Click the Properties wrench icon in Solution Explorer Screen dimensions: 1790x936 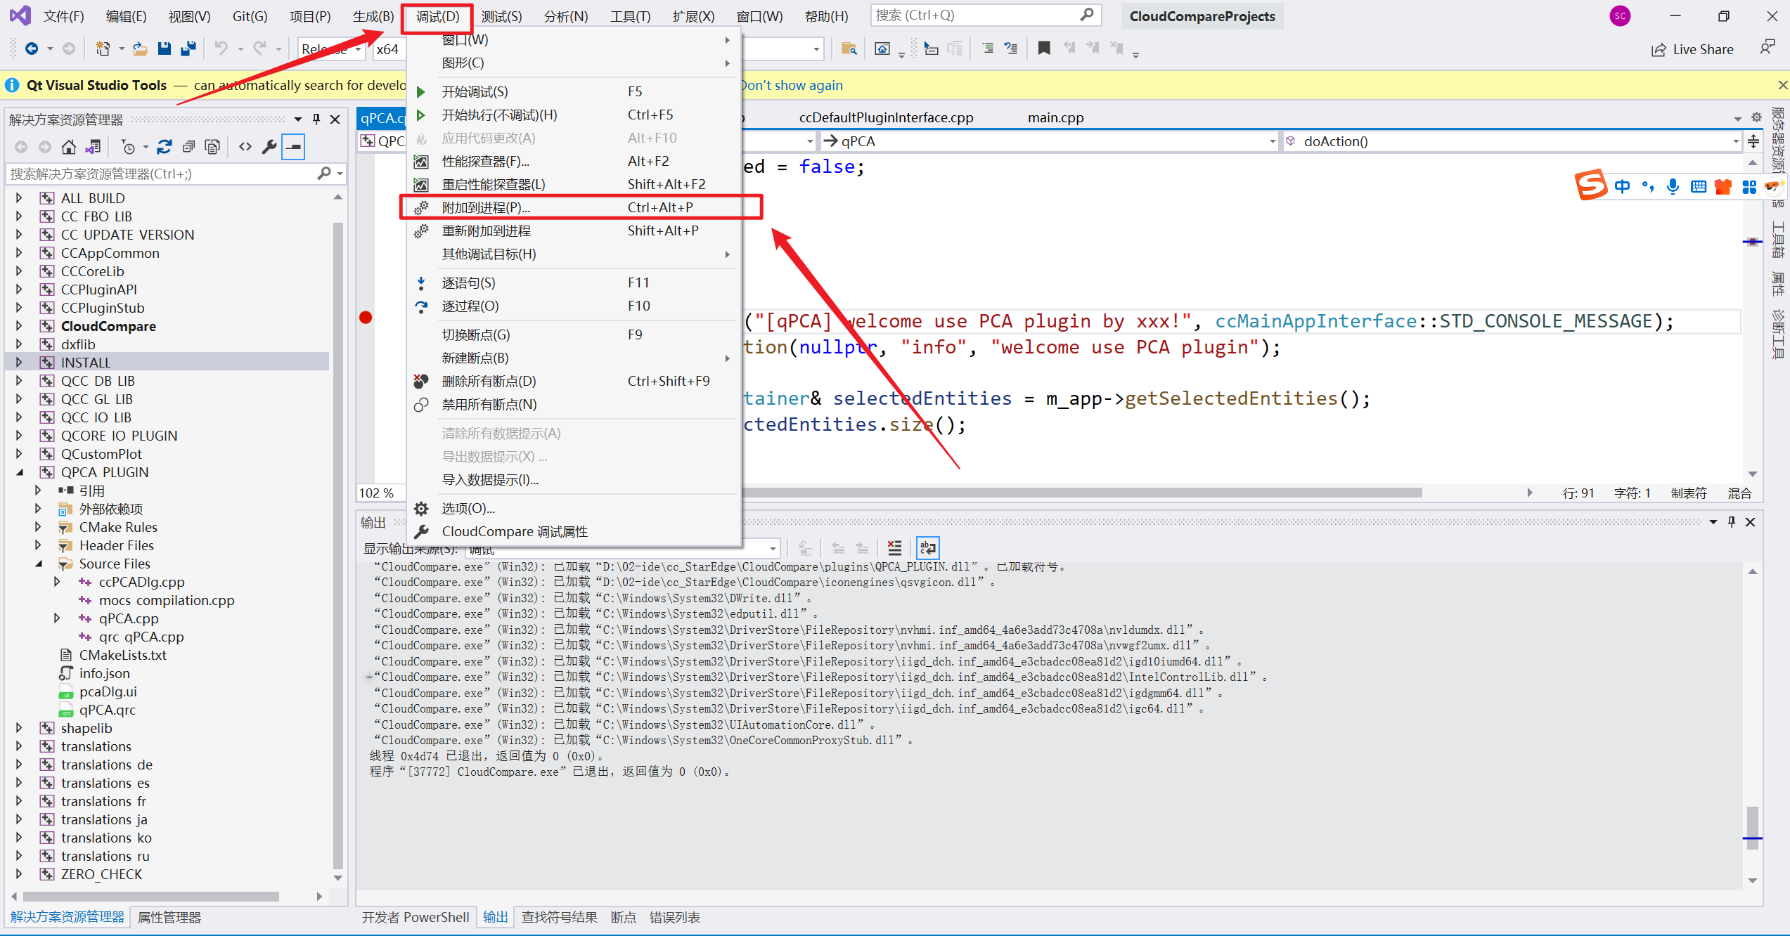point(269,147)
